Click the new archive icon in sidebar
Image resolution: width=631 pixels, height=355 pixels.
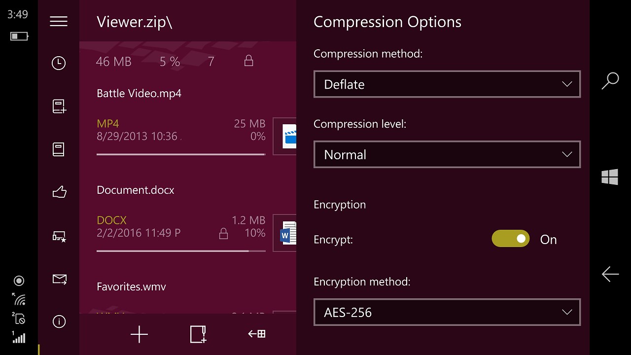tap(59, 106)
